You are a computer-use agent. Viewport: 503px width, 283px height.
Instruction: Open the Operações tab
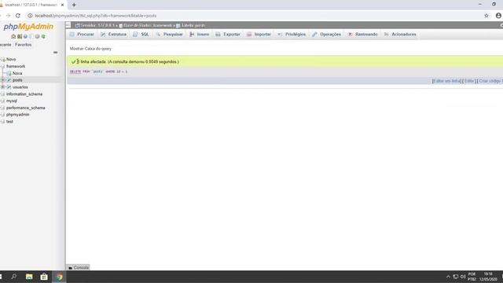click(327, 35)
